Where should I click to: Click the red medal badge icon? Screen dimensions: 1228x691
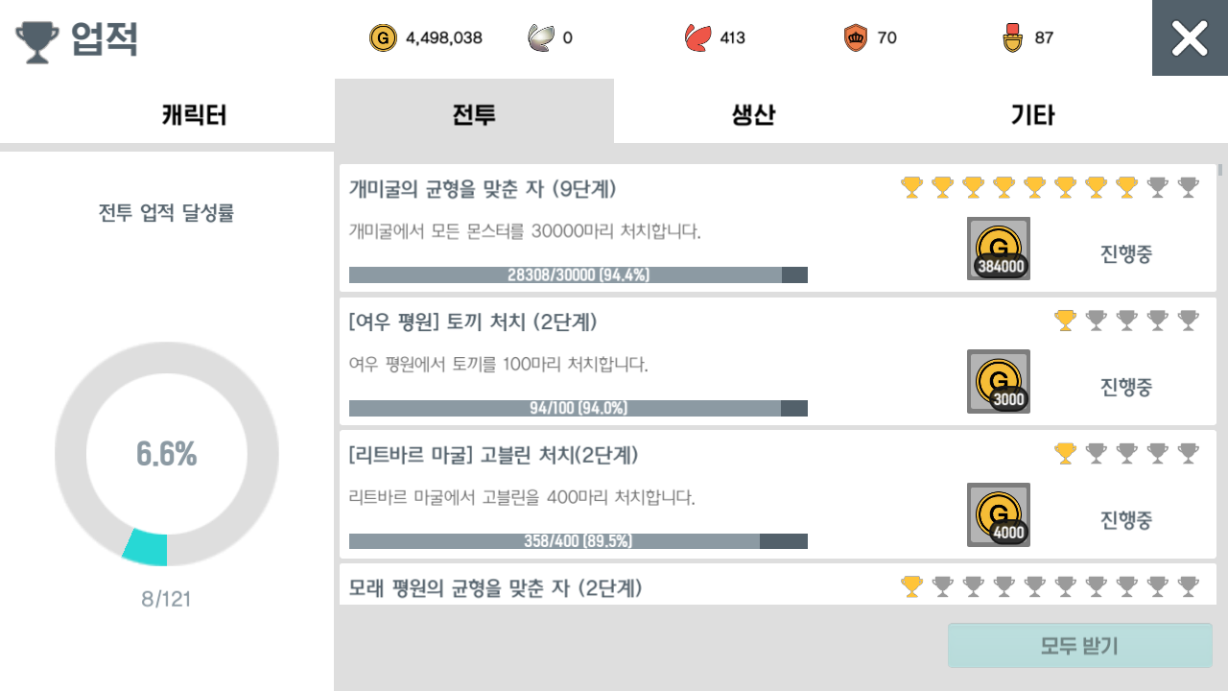click(x=1012, y=38)
